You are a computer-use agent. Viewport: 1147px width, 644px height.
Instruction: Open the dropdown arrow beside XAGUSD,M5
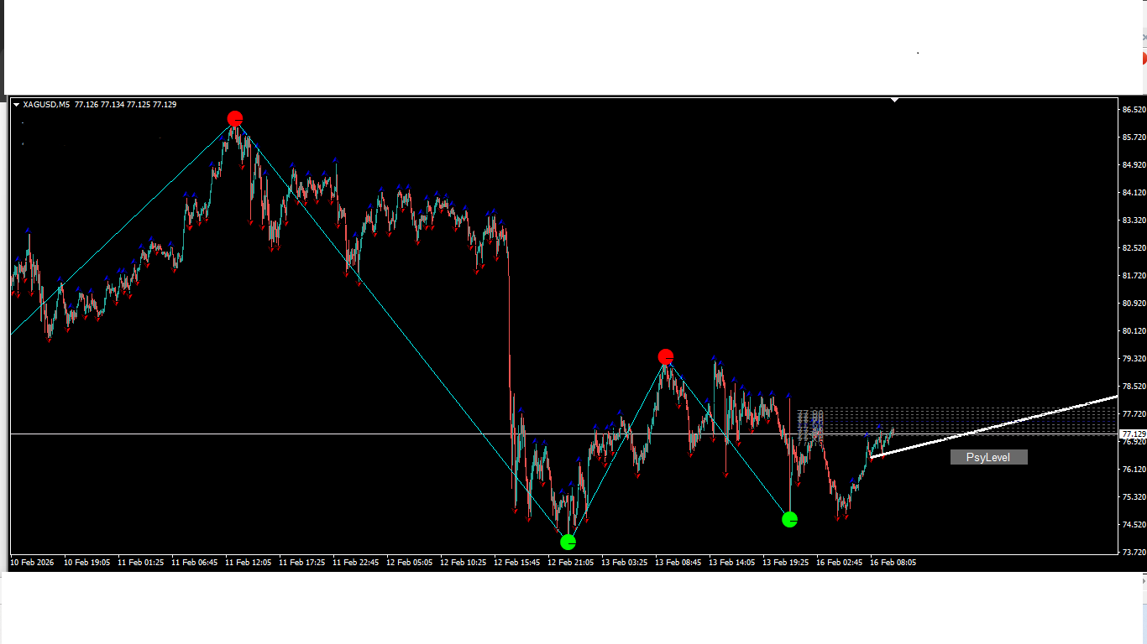point(16,105)
